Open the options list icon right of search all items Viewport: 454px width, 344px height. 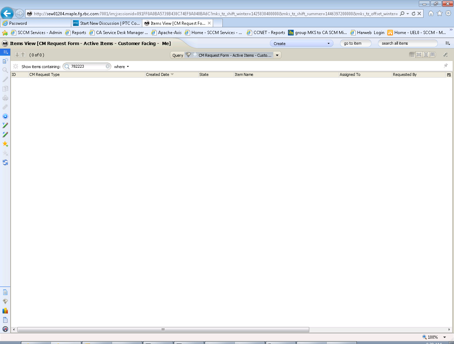448,43
